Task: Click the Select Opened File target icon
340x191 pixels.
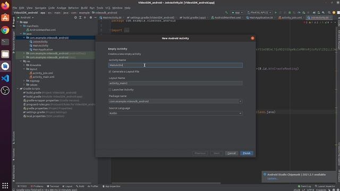Action: tap(75, 18)
